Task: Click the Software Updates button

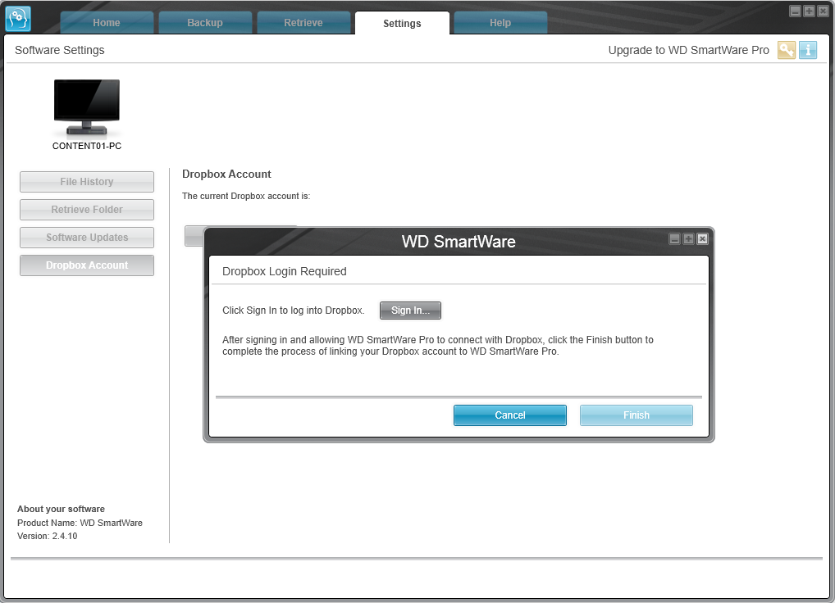Action: 87,237
